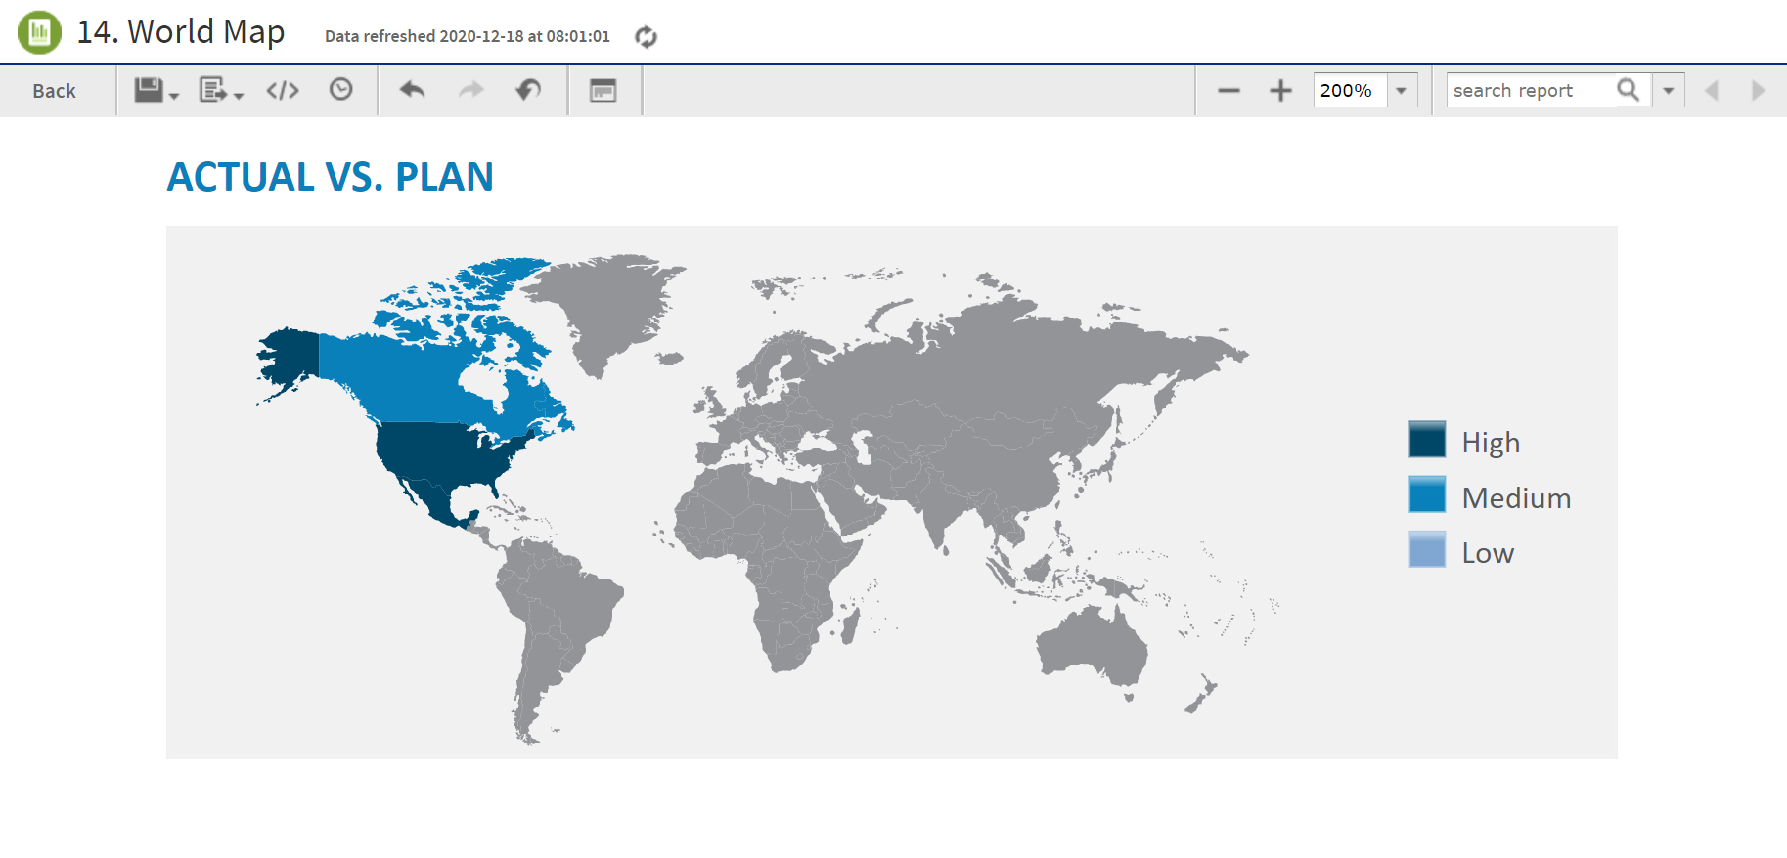1787x858 pixels.
Task: Open the export report menu
Action: pos(220,91)
